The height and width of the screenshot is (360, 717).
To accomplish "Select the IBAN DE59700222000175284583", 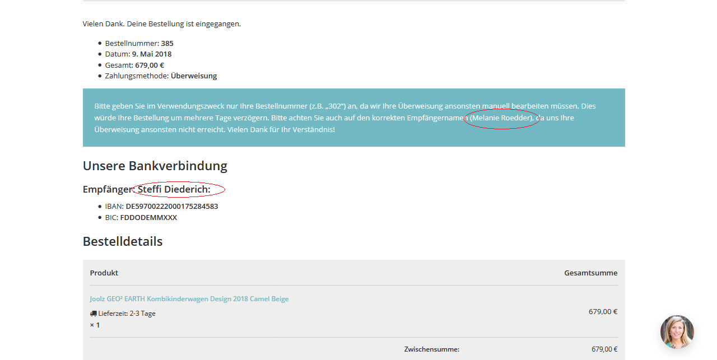I will tap(172, 207).
